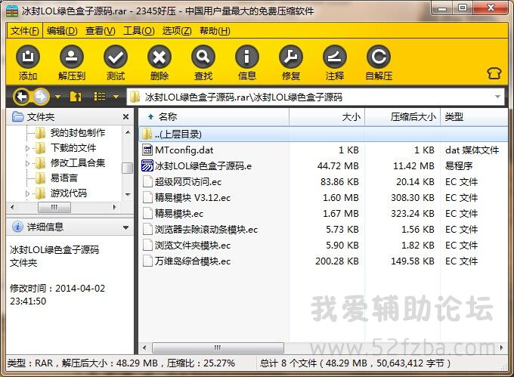This screenshot has width=514, height=377.
Task: Collapse the 详细信息 panel arrow
Action: coord(125,227)
